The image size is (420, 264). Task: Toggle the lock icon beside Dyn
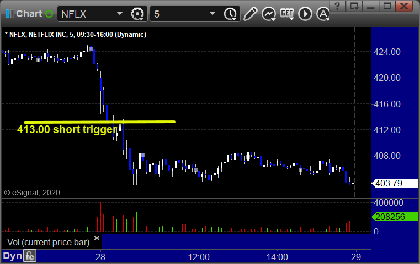click(30, 256)
